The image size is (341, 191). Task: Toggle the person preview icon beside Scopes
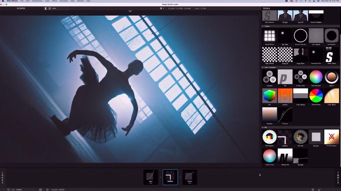46,8
